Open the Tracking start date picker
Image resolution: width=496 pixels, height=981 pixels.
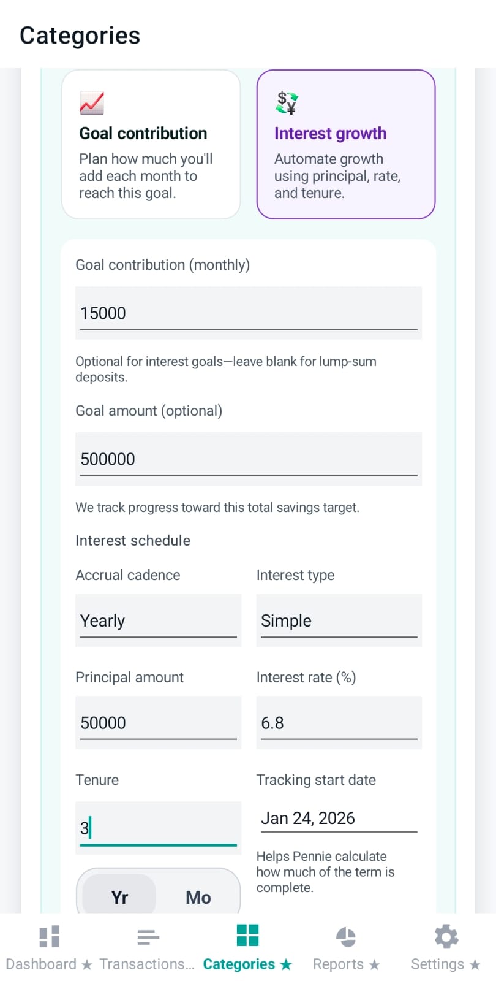339,818
